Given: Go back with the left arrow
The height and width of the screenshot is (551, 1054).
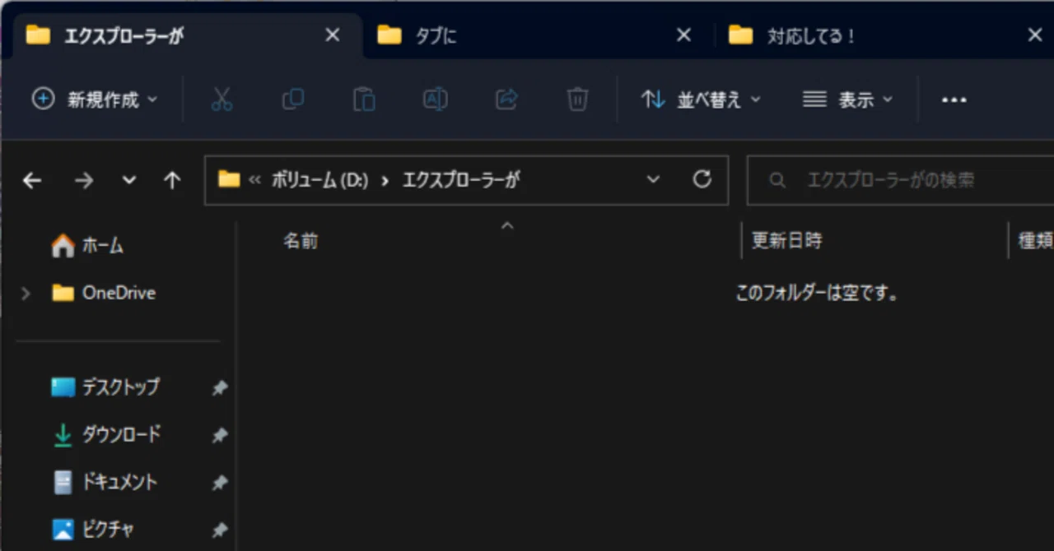Looking at the screenshot, I should 32,181.
